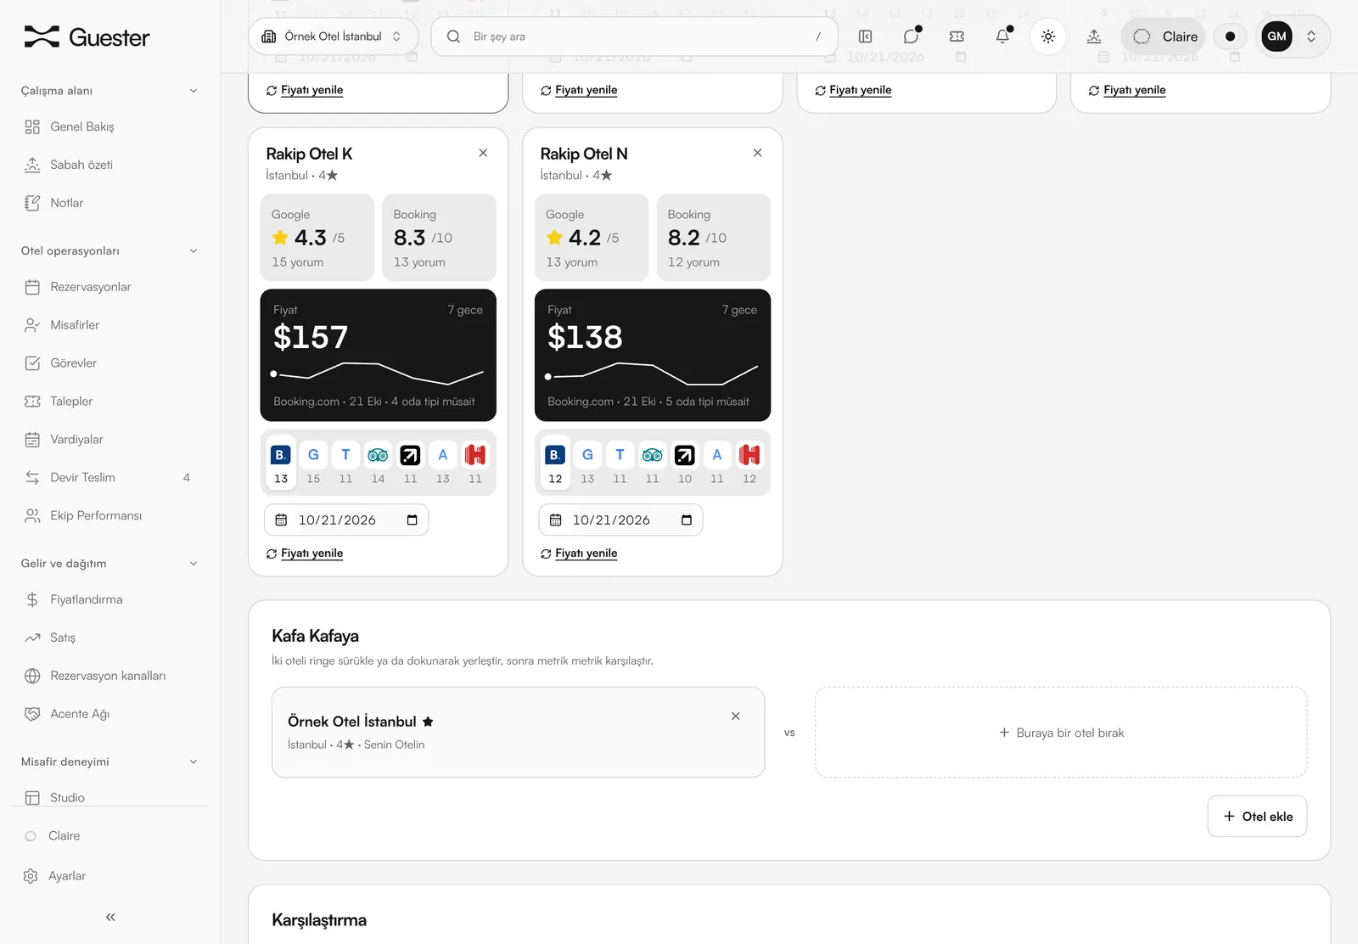Screen dimensions: 1358x944
Task: Click the morning summary sunrise icon in top bar
Action: 1094,37
